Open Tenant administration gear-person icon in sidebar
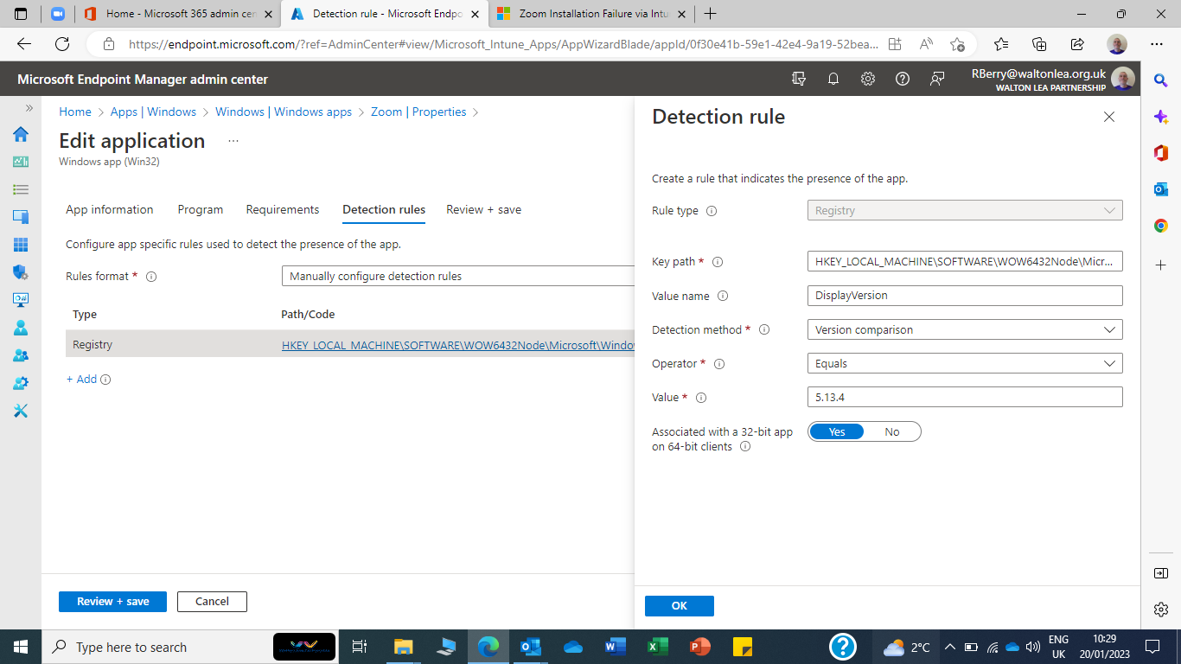1181x664 pixels. [21, 383]
